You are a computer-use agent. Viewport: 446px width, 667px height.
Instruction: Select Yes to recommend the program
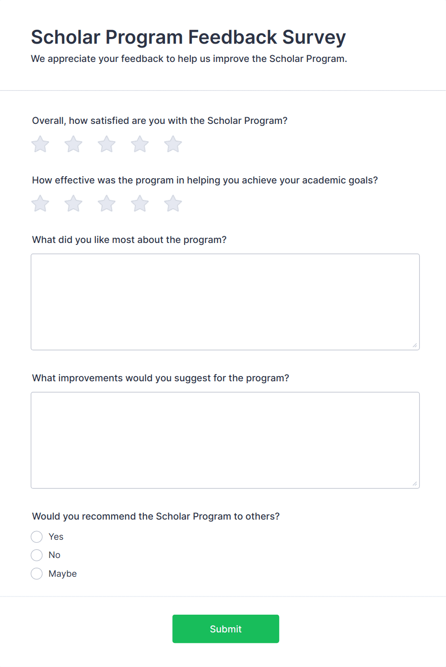pos(37,536)
